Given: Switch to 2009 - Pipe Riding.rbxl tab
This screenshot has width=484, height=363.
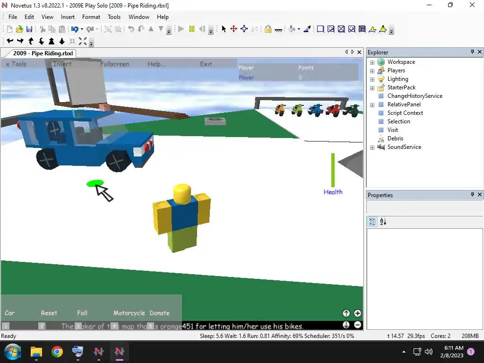Looking at the screenshot, I should 43,53.
